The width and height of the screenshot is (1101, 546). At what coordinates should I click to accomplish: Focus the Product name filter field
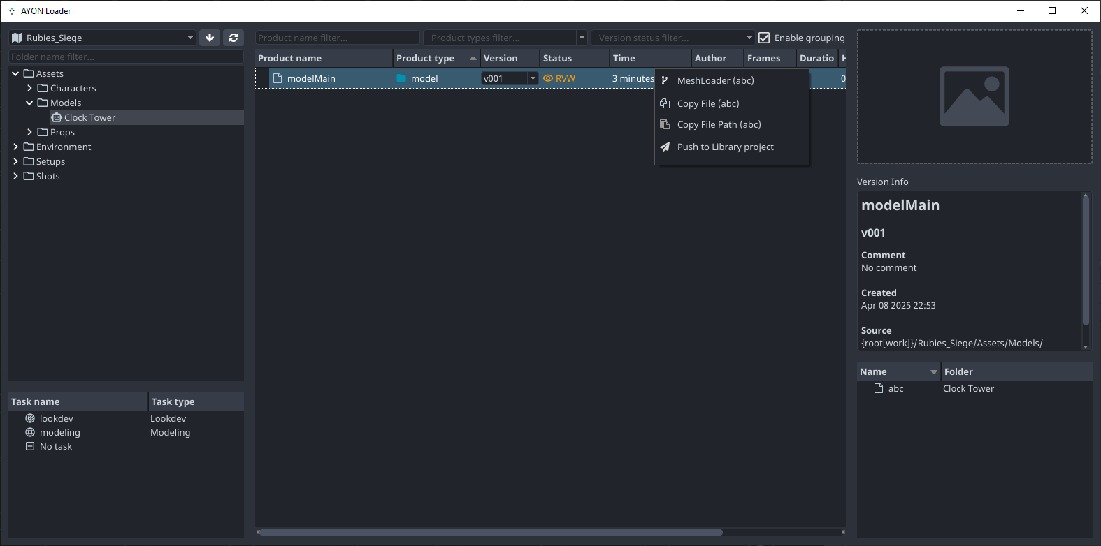[338, 38]
